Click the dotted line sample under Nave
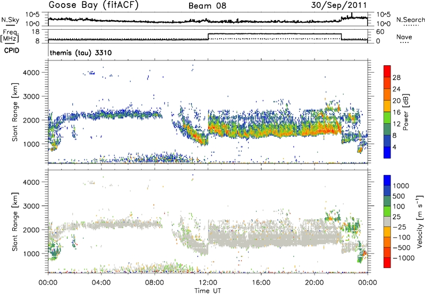Screen dimensions: 425x294 tap(404, 42)
